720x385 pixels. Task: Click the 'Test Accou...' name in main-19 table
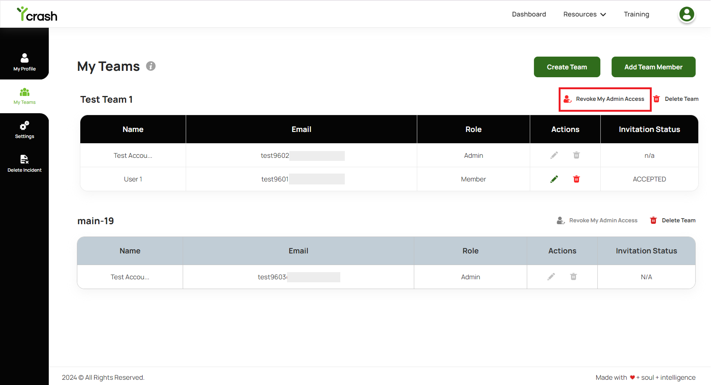click(130, 277)
